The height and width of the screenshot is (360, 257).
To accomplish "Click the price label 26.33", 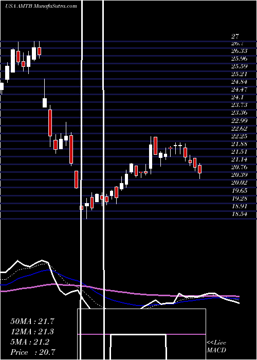I will (240, 51).
